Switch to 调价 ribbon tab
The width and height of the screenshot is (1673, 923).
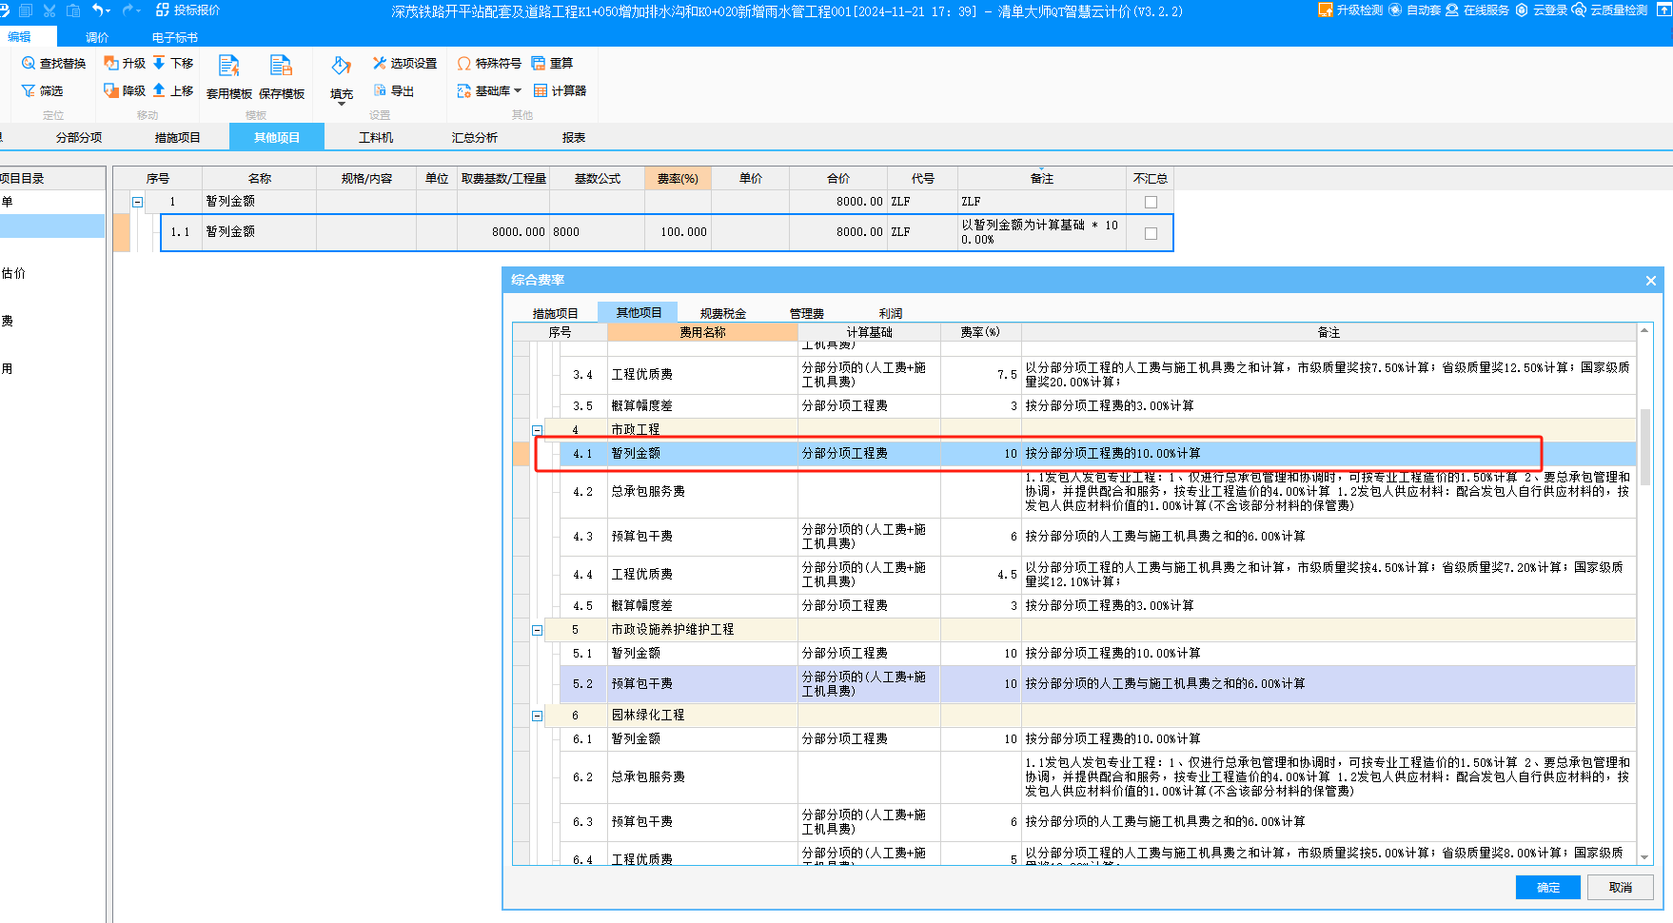click(97, 37)
